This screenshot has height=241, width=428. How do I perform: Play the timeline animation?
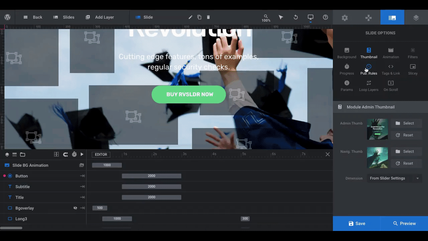tap(82, 154)
